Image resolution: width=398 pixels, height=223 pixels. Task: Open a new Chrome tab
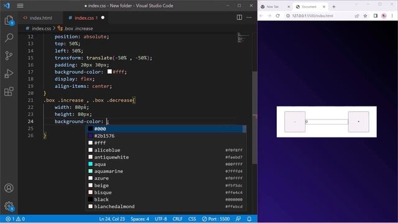point(334,7)
